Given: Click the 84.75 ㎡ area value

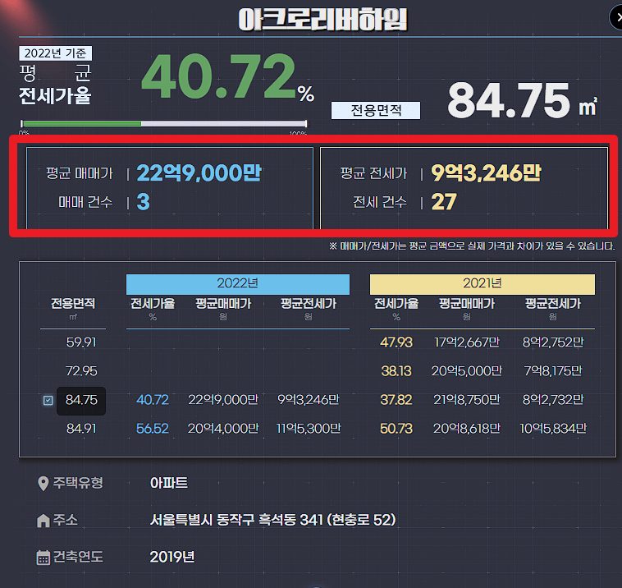Looking at the screenshot, I should coord(523,100).
